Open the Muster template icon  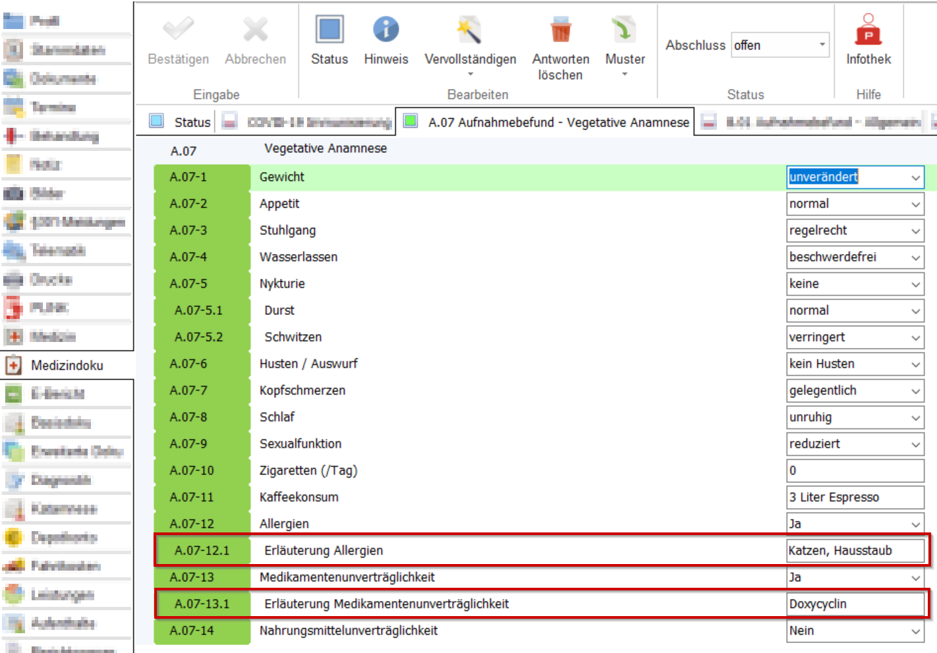click(x=624, y=30)
